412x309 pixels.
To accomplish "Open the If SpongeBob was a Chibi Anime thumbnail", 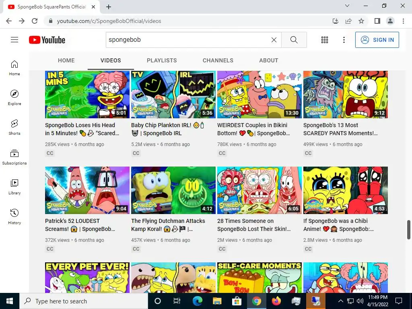I will click(346, 190).
